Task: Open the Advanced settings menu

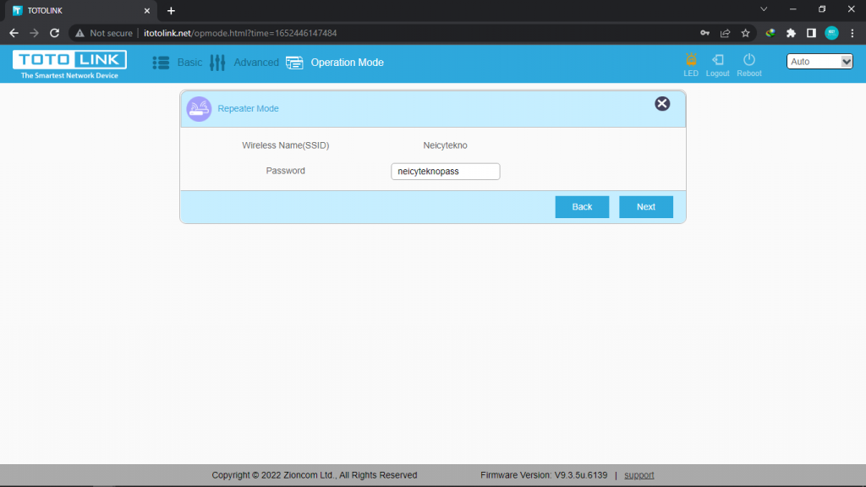Action: [x=244, y=63]
